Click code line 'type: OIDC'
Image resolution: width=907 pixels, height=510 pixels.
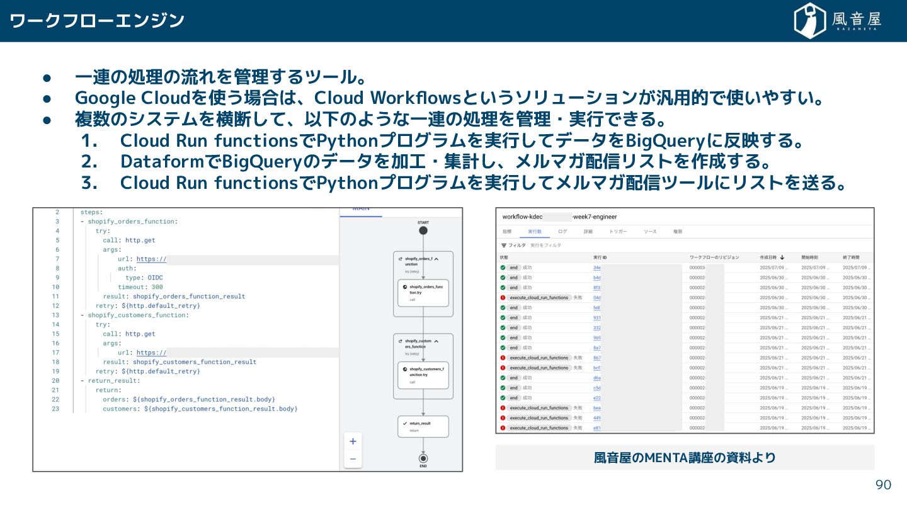(x=144, y=278)
